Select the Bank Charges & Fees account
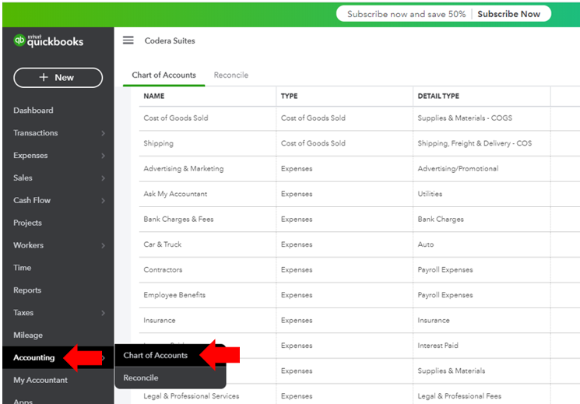Image resolution: width=580 pixels, height=404 pixels. pyautogui.click(x=178, y=219)
